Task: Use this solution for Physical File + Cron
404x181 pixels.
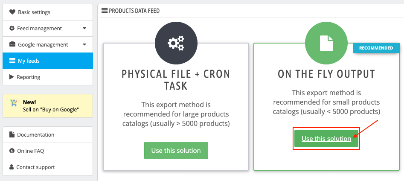Action: (176, 151)
